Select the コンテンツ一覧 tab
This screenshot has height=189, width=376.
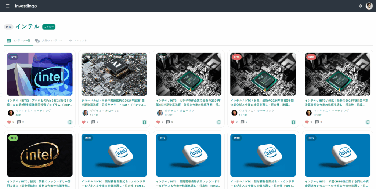pyautogui.click(x=19, y=41)
